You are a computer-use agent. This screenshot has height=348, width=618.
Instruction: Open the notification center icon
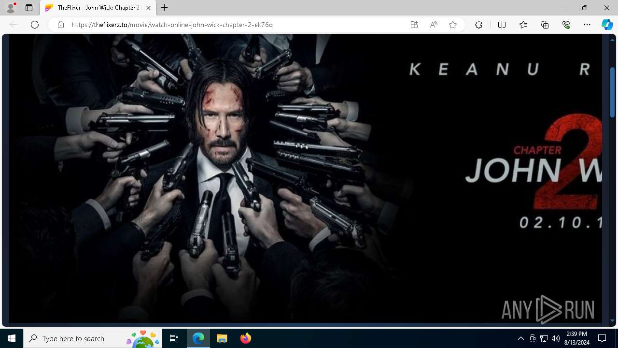[x=602, y=338]
